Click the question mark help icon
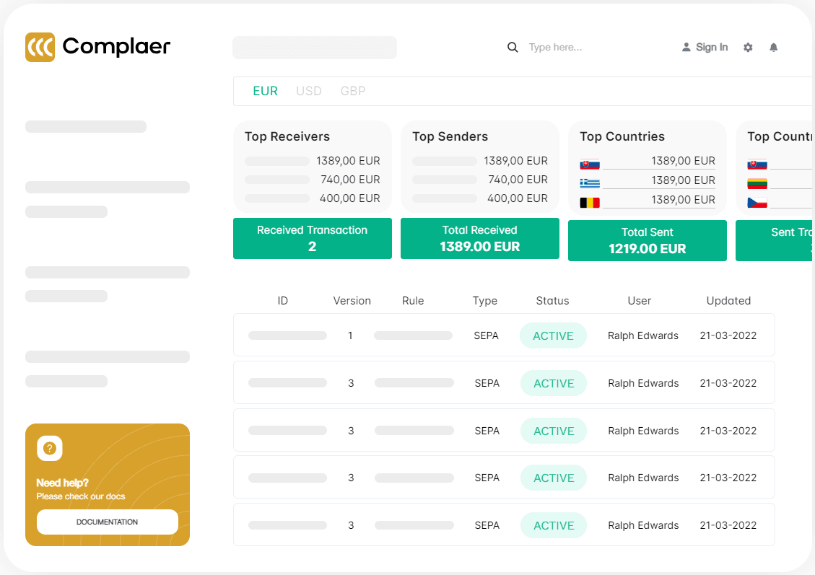The width and height of the screenshot is (815, 575). click(50, 448)
